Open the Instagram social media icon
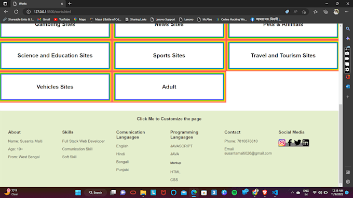The image size is (353, 198). click(282, 143)
